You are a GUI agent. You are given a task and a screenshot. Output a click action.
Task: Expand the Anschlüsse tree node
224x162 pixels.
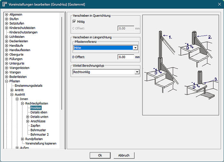tap(28, 121)
